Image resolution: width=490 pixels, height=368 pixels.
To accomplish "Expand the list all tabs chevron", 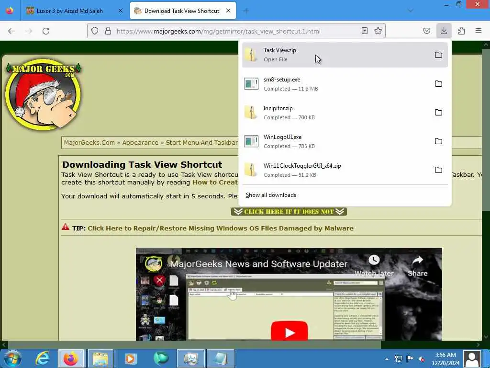I will (x=411, y=11).
